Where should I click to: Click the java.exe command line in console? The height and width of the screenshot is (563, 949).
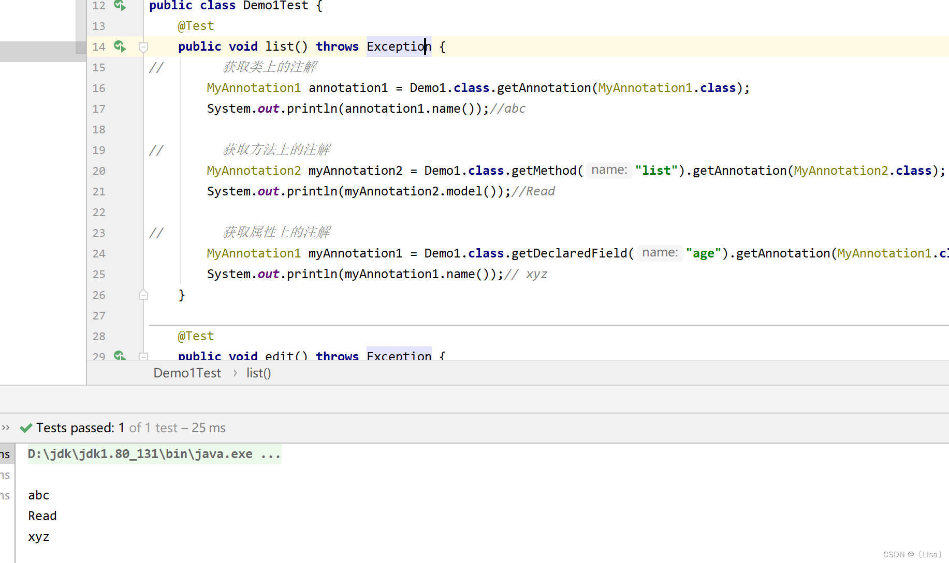click(154, 454)
